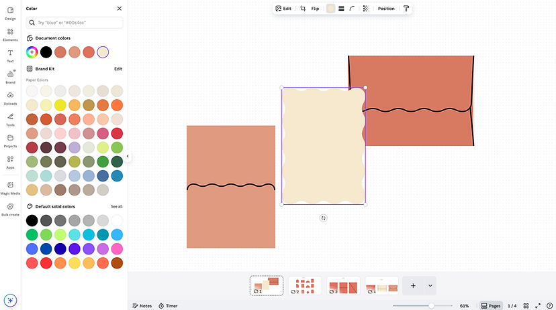Select the Text tool in sidebar
Viewport: 556px width, 310px height.
tap(10, 56)
